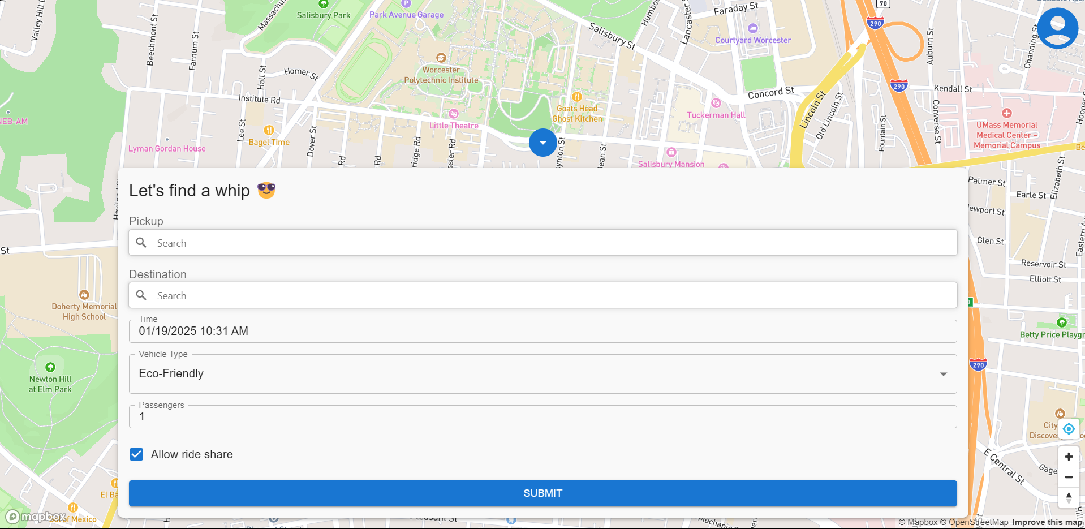
Task: Open the Improve this map link
Action: (x=1047, y=522)
